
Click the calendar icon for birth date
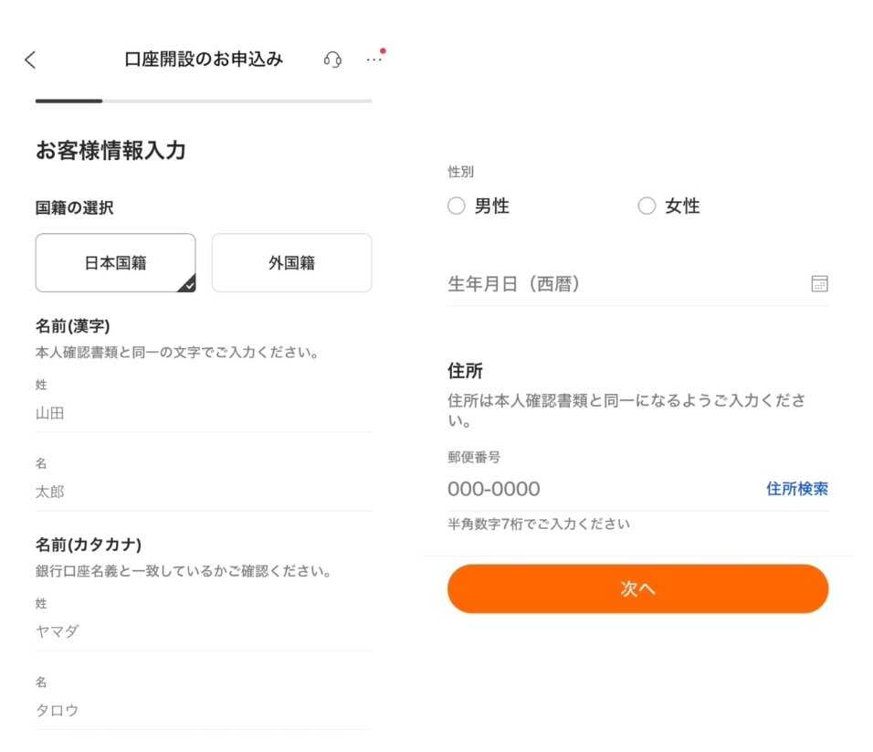point(819,283)
